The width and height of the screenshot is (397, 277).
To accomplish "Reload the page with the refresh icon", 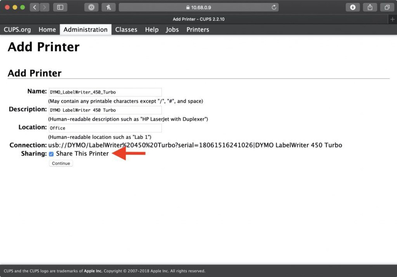I will (274, 7).
